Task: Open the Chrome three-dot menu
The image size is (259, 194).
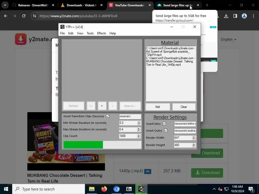Action: (253, 16)
